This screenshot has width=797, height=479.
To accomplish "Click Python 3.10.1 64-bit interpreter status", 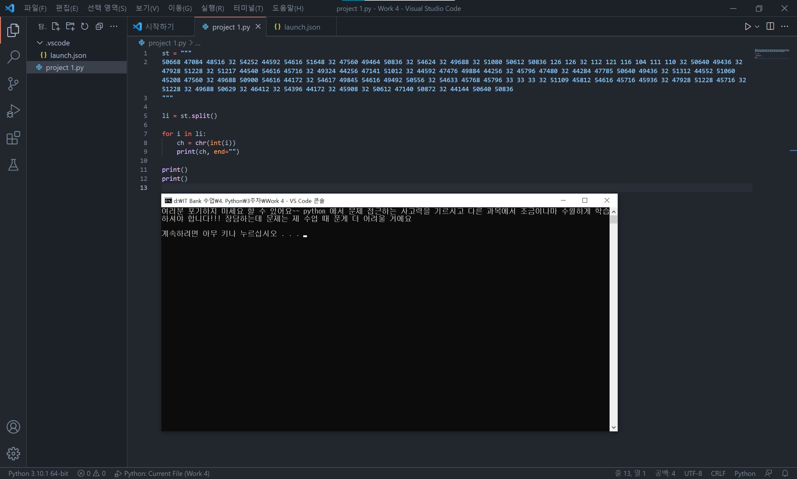I will point(38,473).
